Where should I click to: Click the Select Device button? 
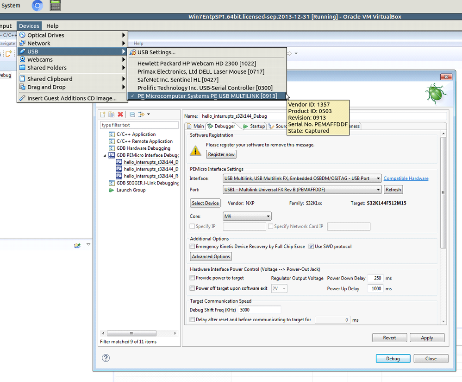point(205,203)
